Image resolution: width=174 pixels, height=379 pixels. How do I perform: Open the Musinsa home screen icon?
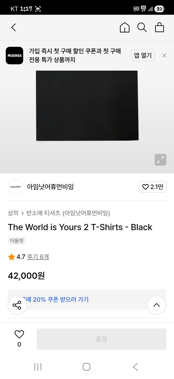click(x=124, y=27)
